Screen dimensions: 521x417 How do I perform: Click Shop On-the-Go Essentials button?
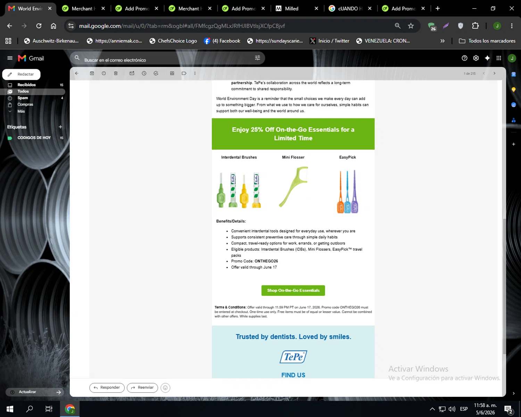click(x=293, y=291)
